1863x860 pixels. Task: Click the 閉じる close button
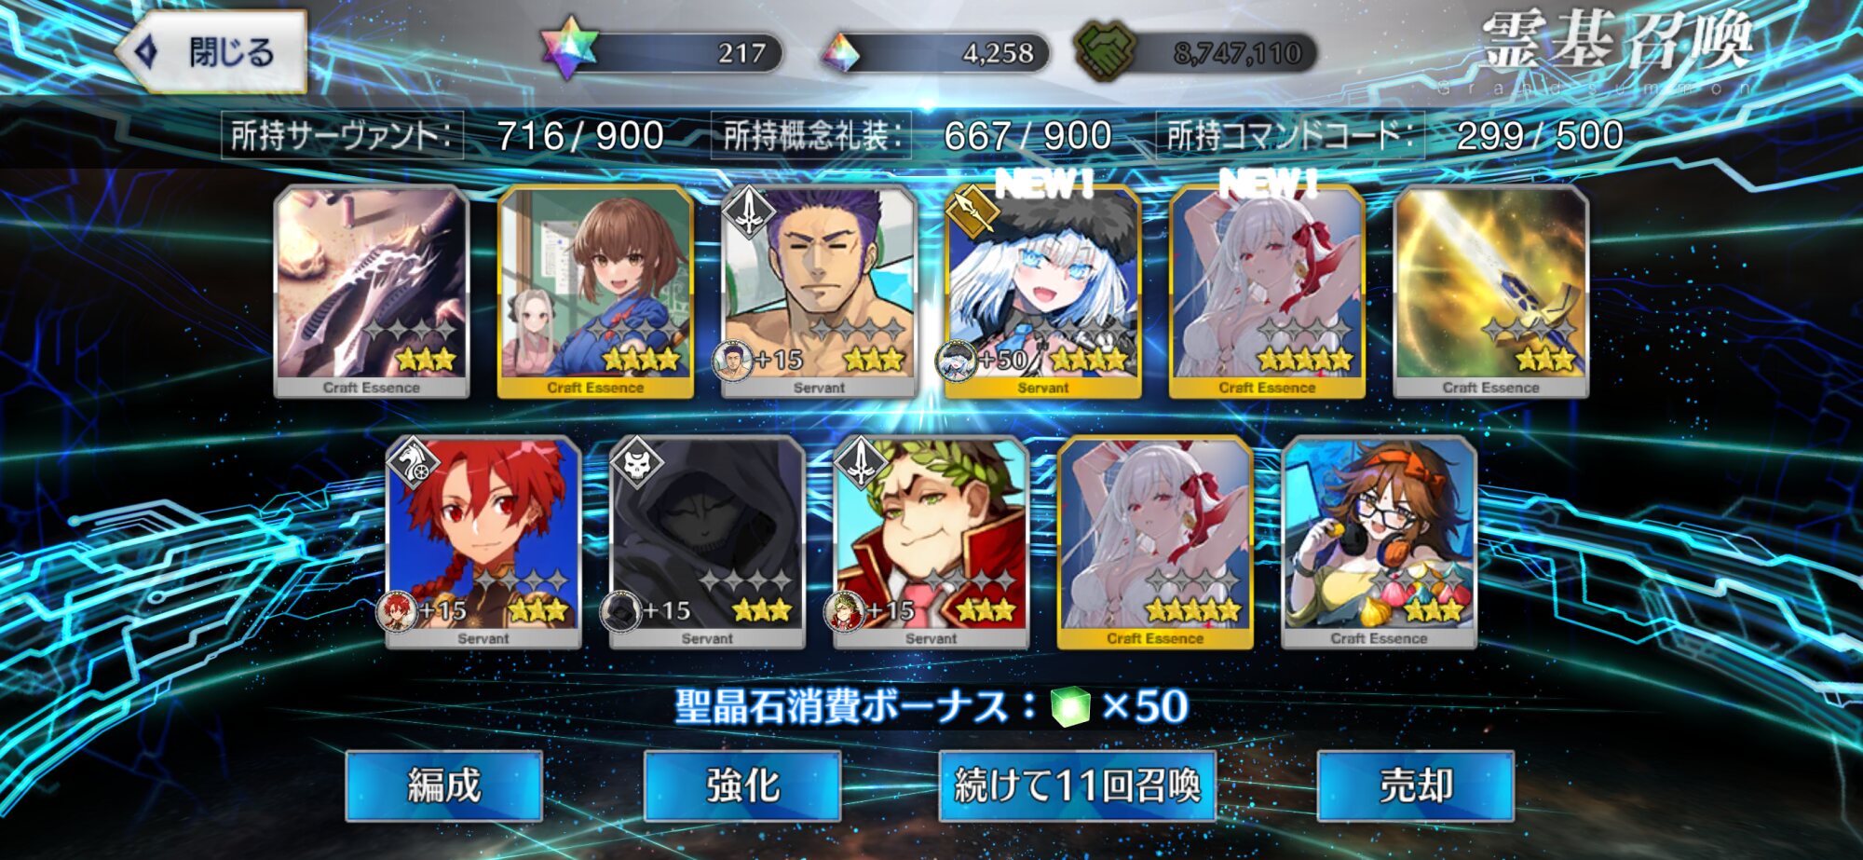click(212, 52)
